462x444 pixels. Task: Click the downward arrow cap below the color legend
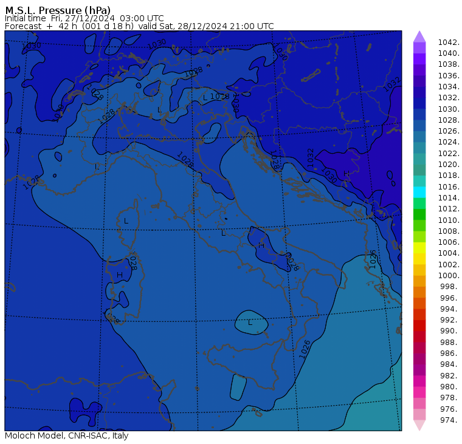(x=419, y=425)
